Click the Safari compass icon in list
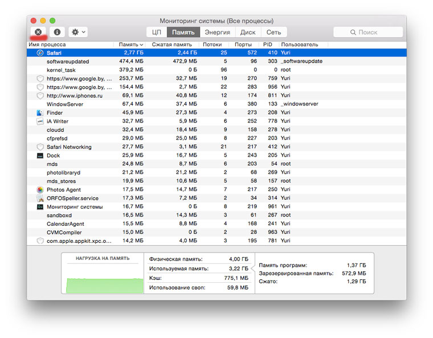 40,53
